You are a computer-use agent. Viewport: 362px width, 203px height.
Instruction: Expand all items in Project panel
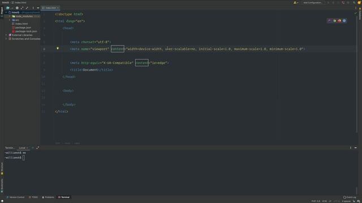(22, 8)
